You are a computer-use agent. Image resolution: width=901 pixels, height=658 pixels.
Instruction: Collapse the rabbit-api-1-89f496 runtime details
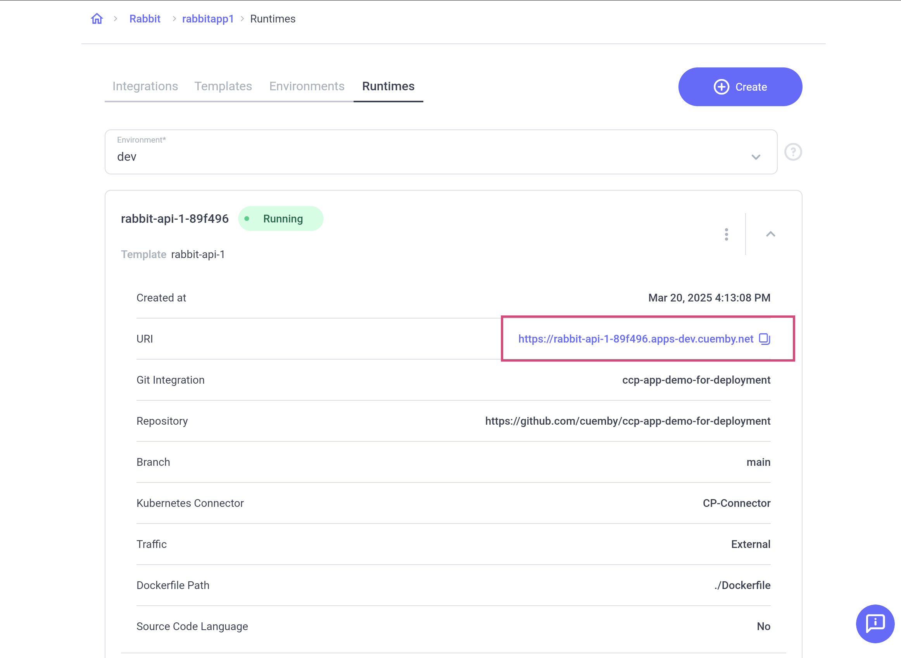[x=770, y=234]
